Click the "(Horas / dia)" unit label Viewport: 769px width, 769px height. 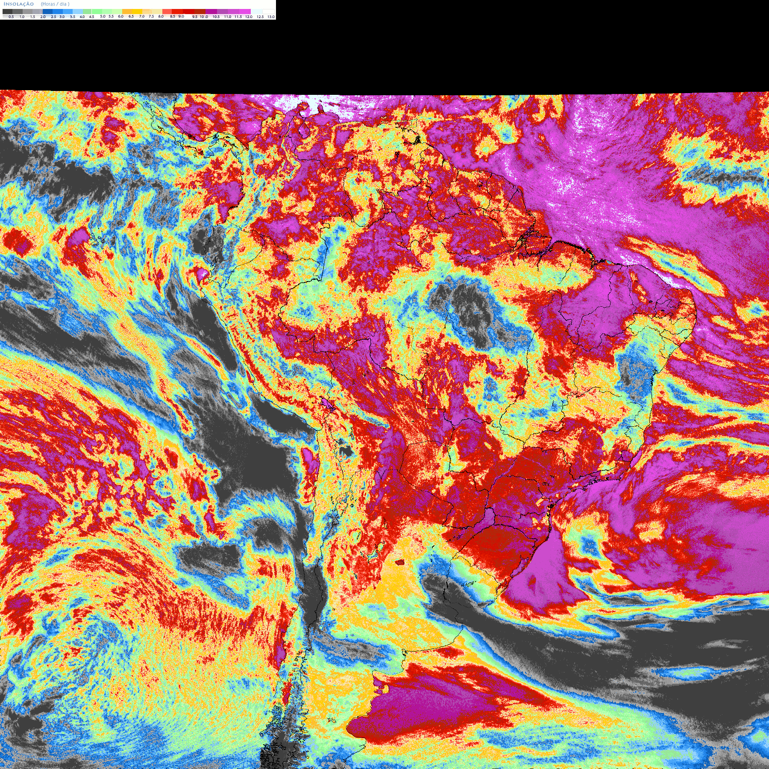pyautogui.click(x=55, y=4)
